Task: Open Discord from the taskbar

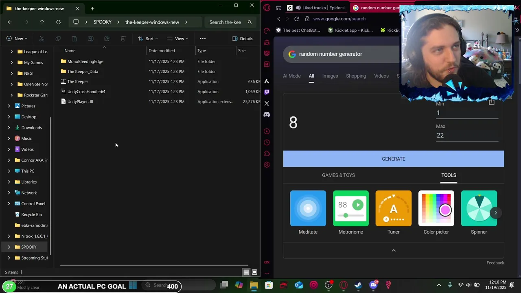Action: pos(373,285)
